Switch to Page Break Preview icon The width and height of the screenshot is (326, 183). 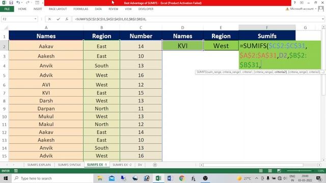click(x=279, y=171)
